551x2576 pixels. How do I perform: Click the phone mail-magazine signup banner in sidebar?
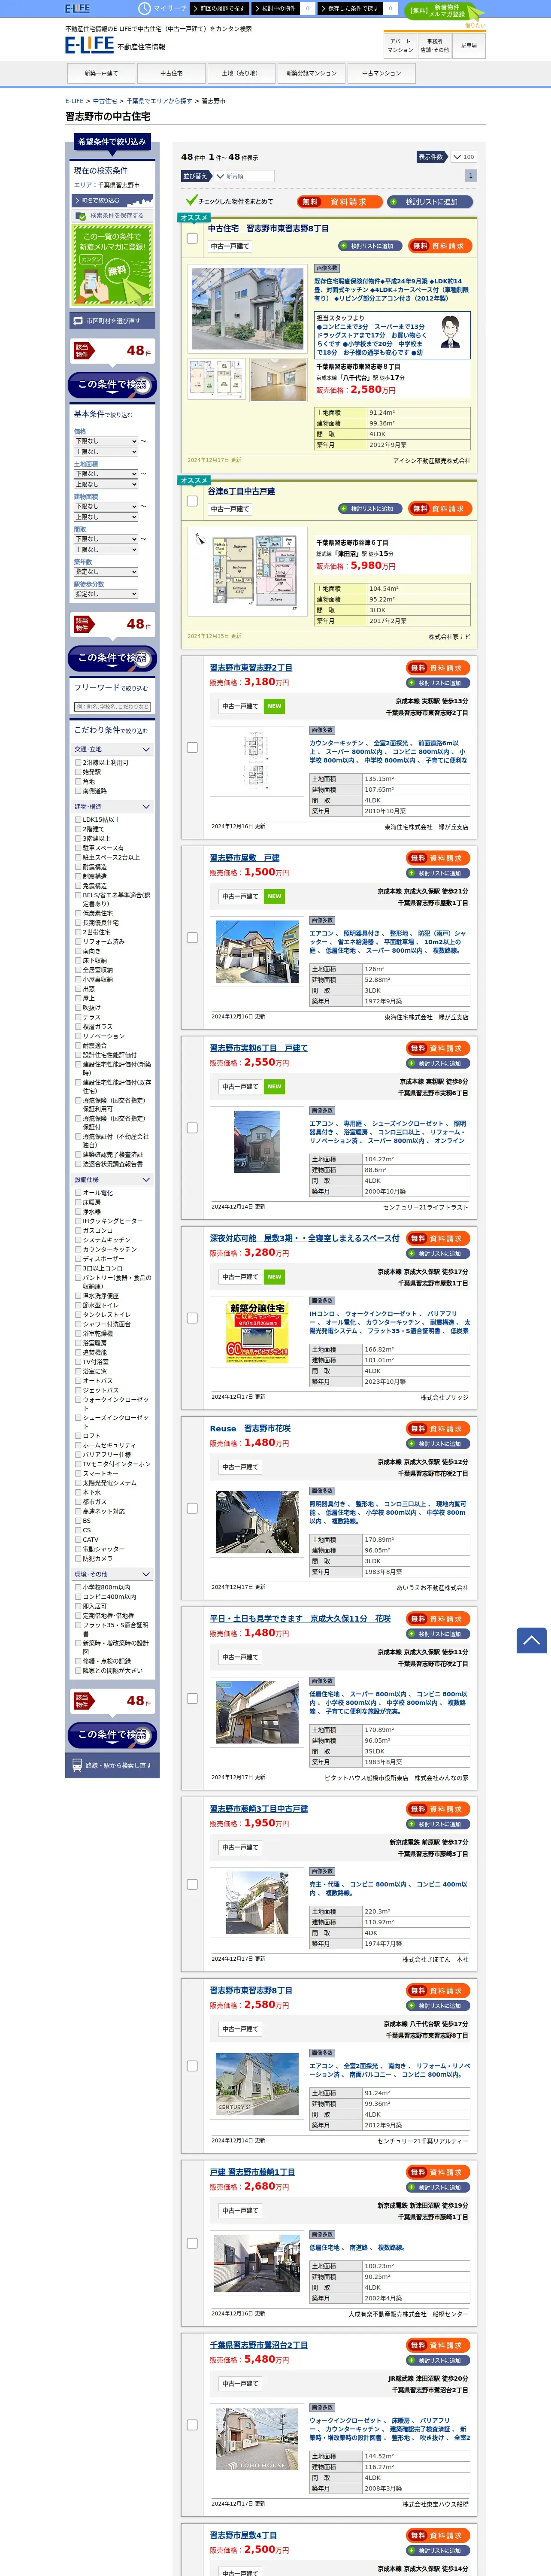click(x=112, y=265)
